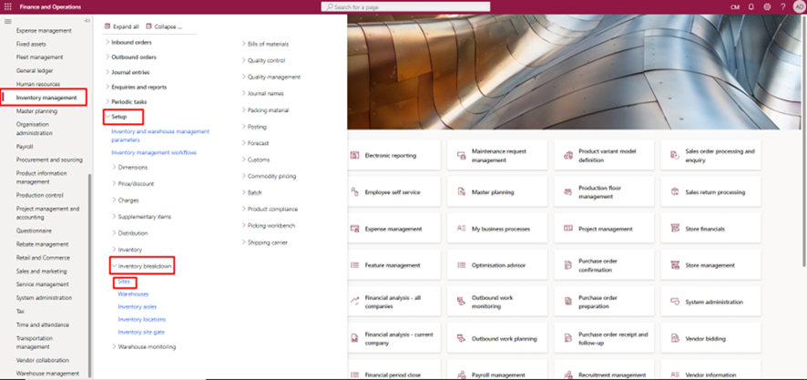The width and height of the screenshot is (807, 380).
Task: Click the Feature management tile icon
Action: 354,265
